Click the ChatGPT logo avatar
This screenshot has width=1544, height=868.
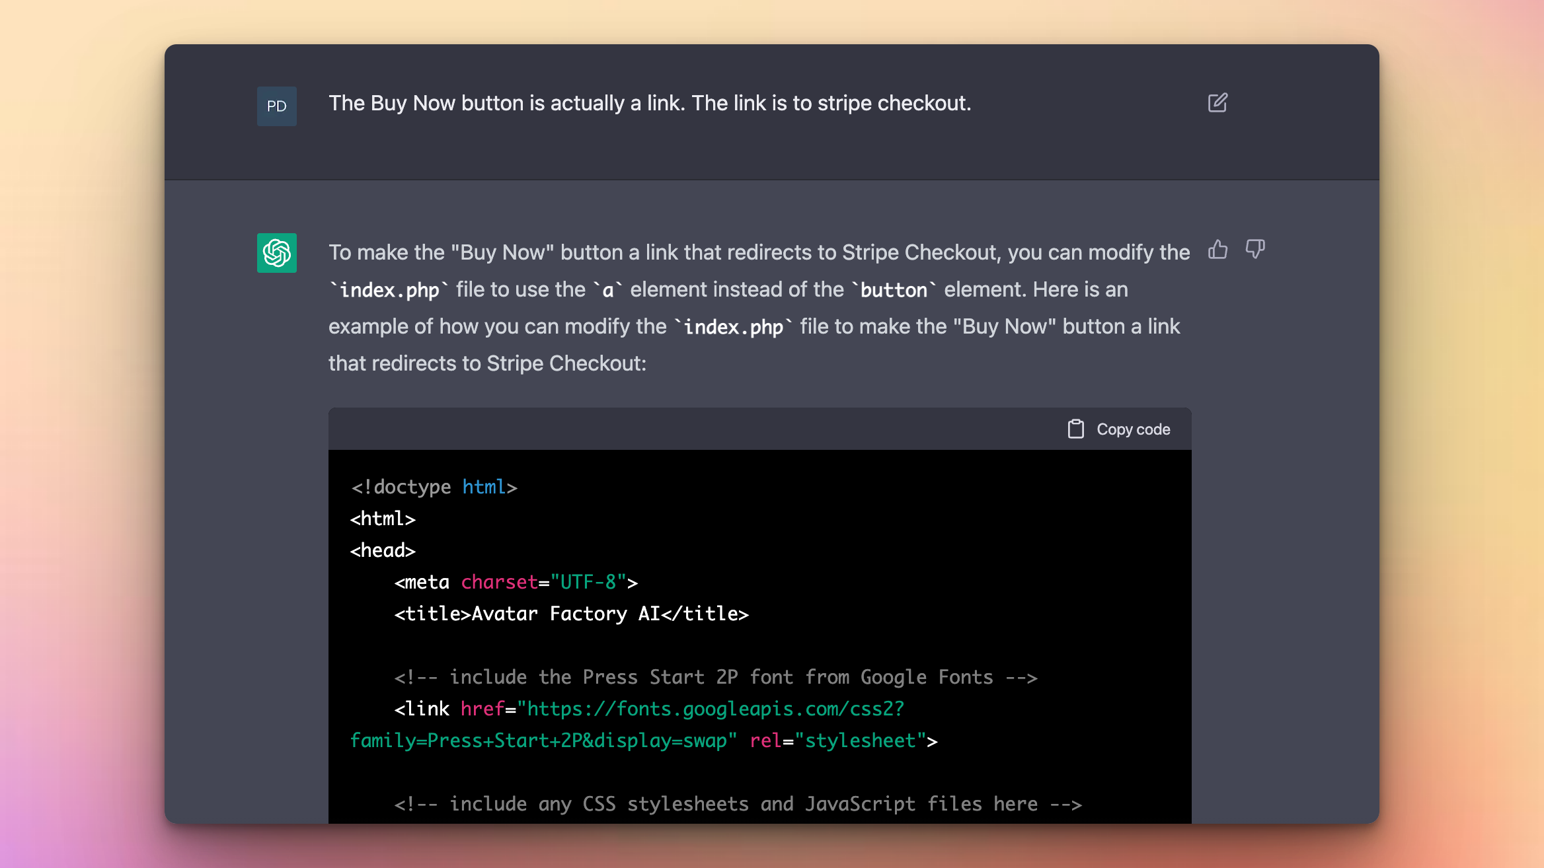point(276,253)
